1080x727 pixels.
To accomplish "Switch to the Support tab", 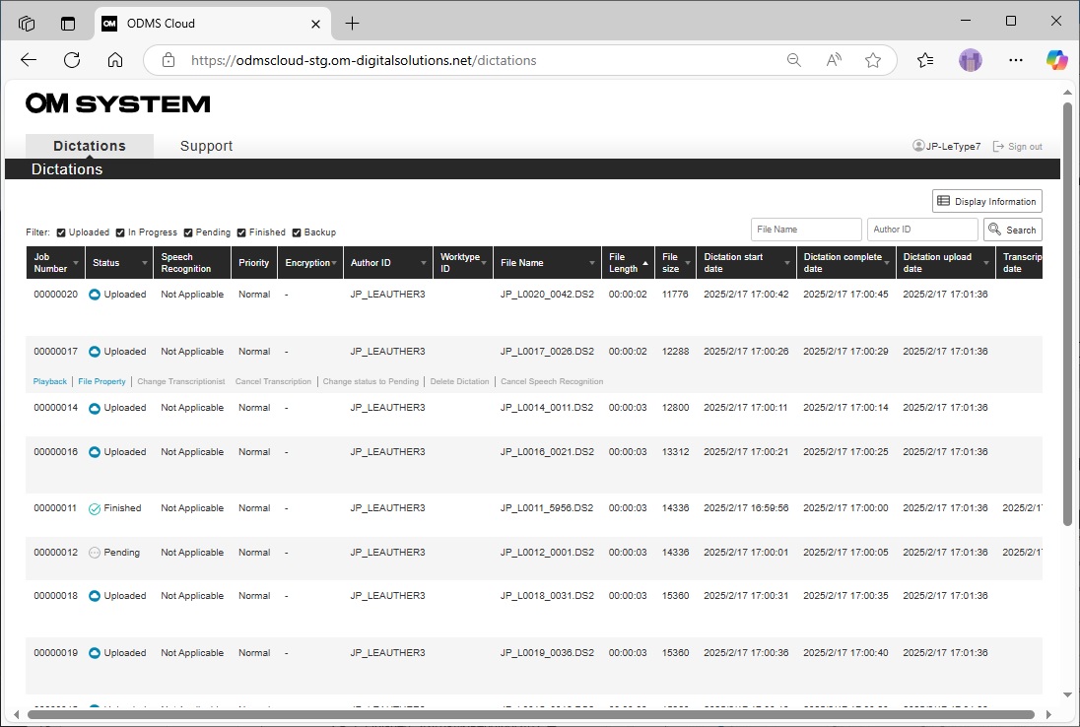I will click(206, 146).
